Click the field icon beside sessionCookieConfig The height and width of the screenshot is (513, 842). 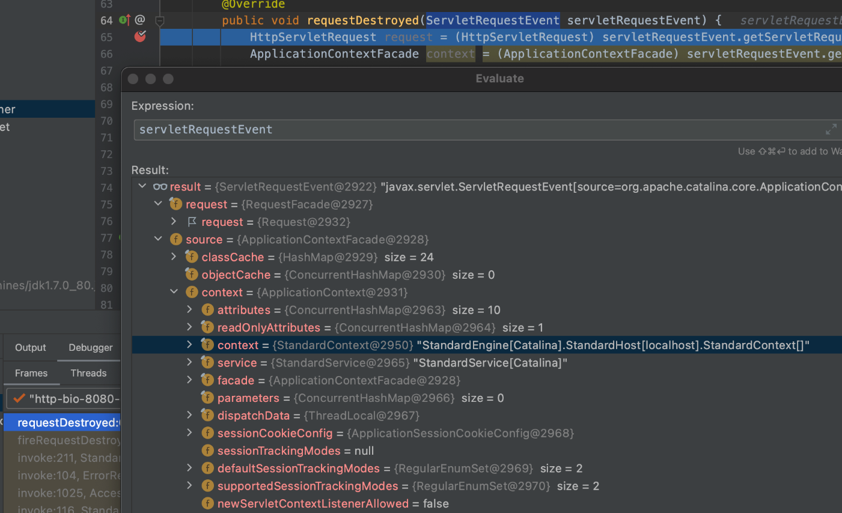pos(207,433)
